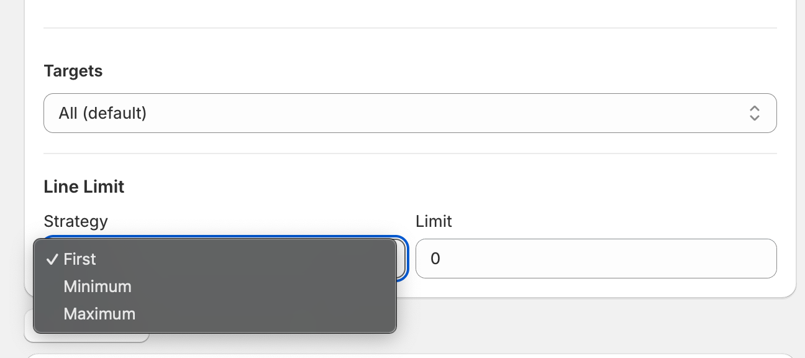The image size is (805, 358).
Task: Click the up-down chevron in Targets select
Action: pos(754,113)
